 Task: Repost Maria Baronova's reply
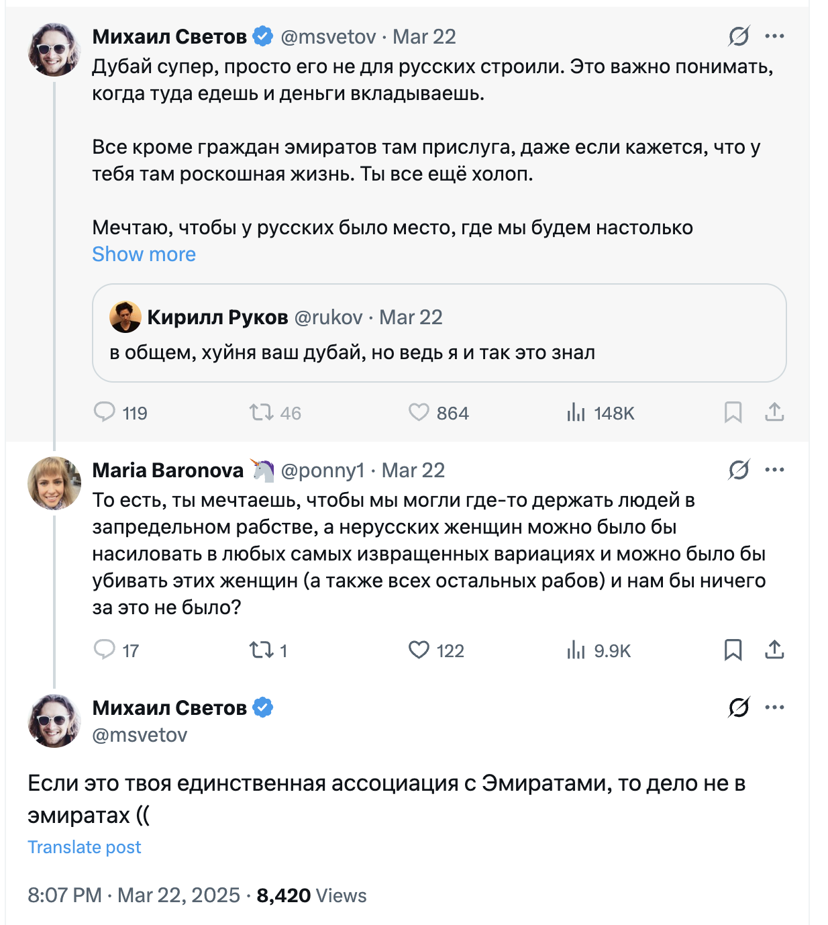click(261, 649)
